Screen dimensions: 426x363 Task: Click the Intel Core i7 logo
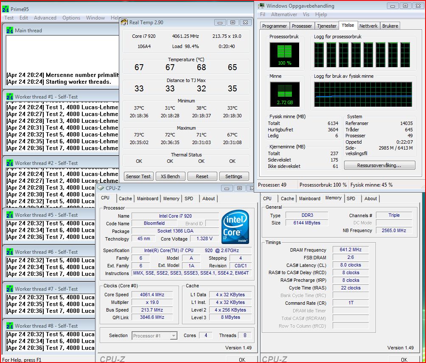[235, 227]
